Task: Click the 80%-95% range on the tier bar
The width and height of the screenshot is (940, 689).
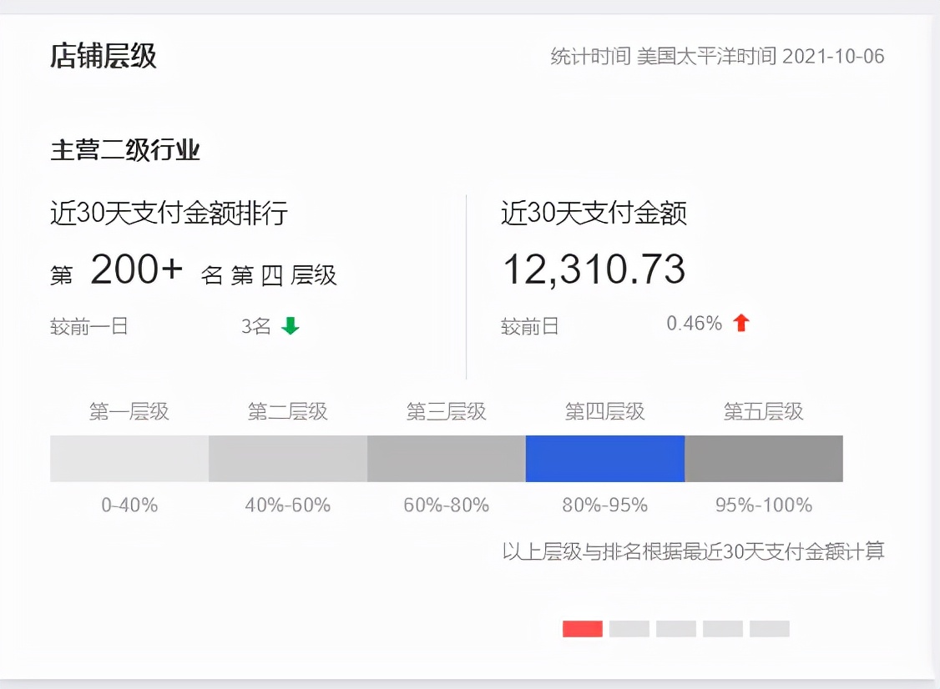Action: [x=603, y=504]
